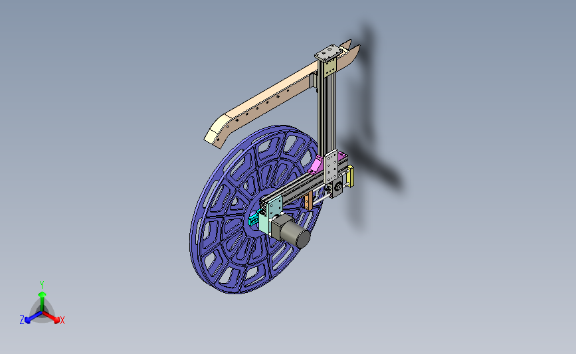
Task: Select the cyan part near reel hub
Action: point(254,220)
